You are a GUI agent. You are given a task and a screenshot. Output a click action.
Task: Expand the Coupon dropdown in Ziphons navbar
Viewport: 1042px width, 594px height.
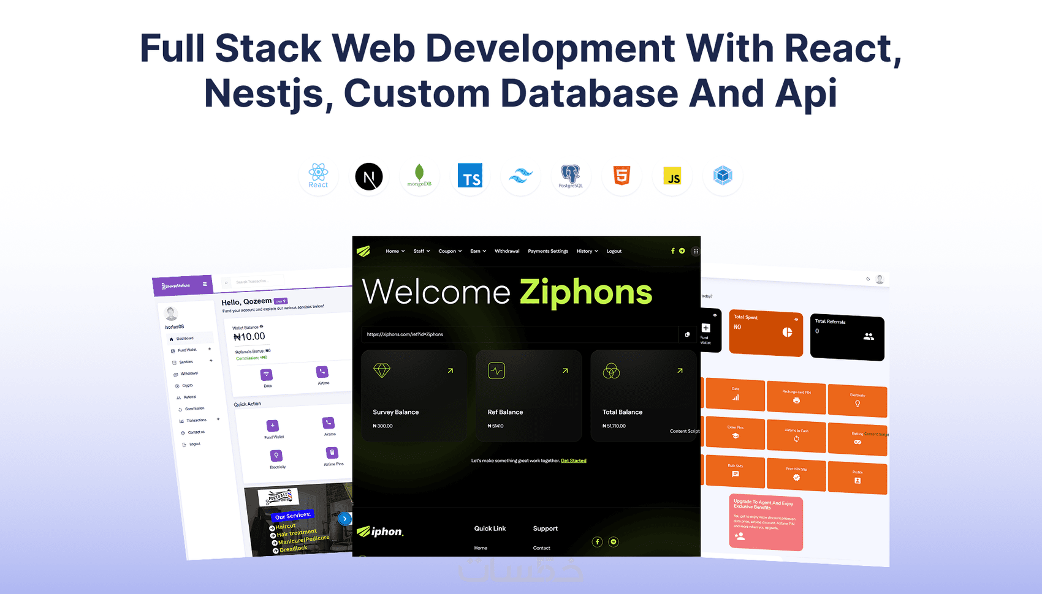pos(450,251)
